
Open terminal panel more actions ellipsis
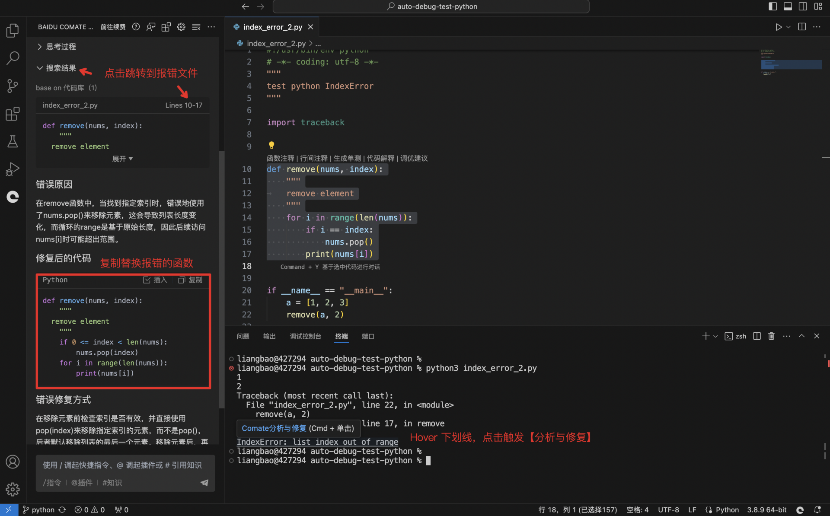(x=787, y=336)
